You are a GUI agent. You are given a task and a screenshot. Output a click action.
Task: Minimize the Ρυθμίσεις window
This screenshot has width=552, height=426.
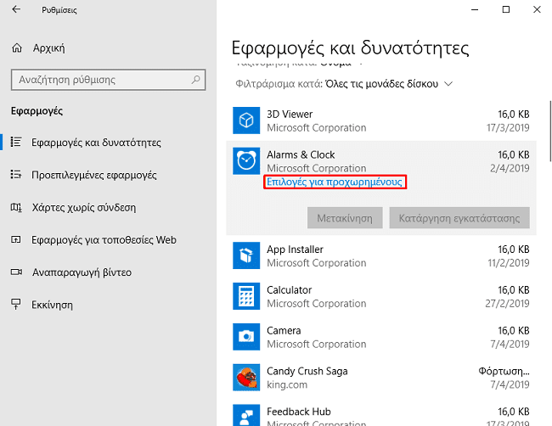pos(475,9)
